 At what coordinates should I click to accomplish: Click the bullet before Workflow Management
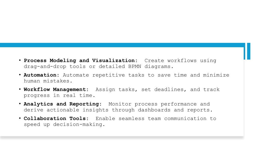(x=20, y=89)
